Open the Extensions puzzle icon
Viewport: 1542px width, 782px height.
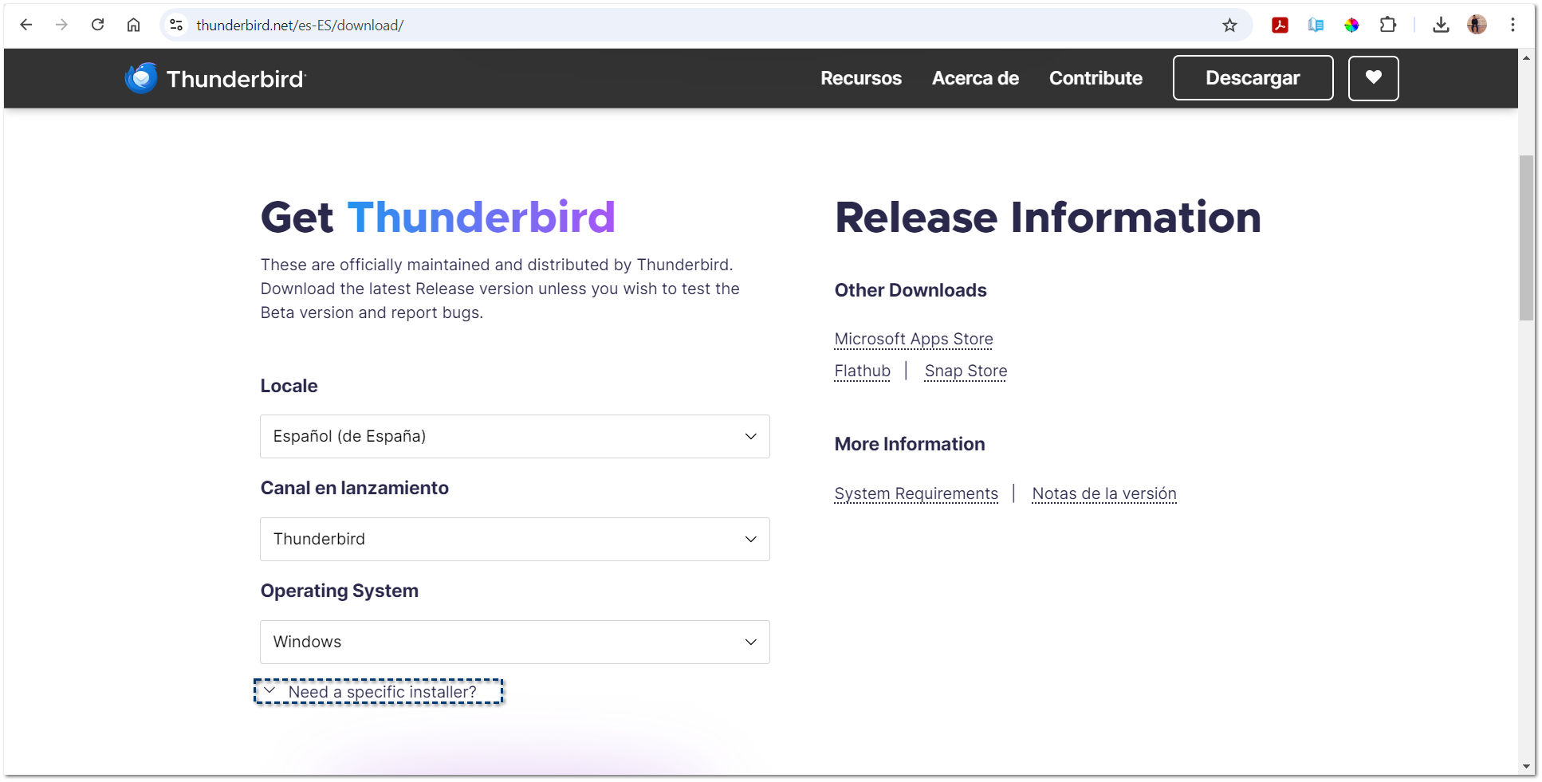click(x=1388, y=25)
